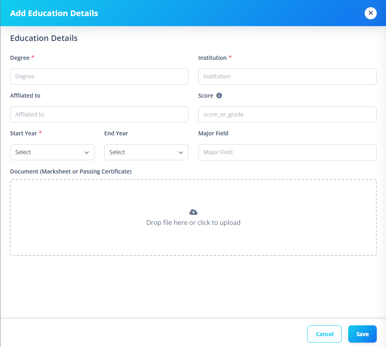
Task: Focus the Degree input field
Action: pyautogui.click(x=99, y=76)
